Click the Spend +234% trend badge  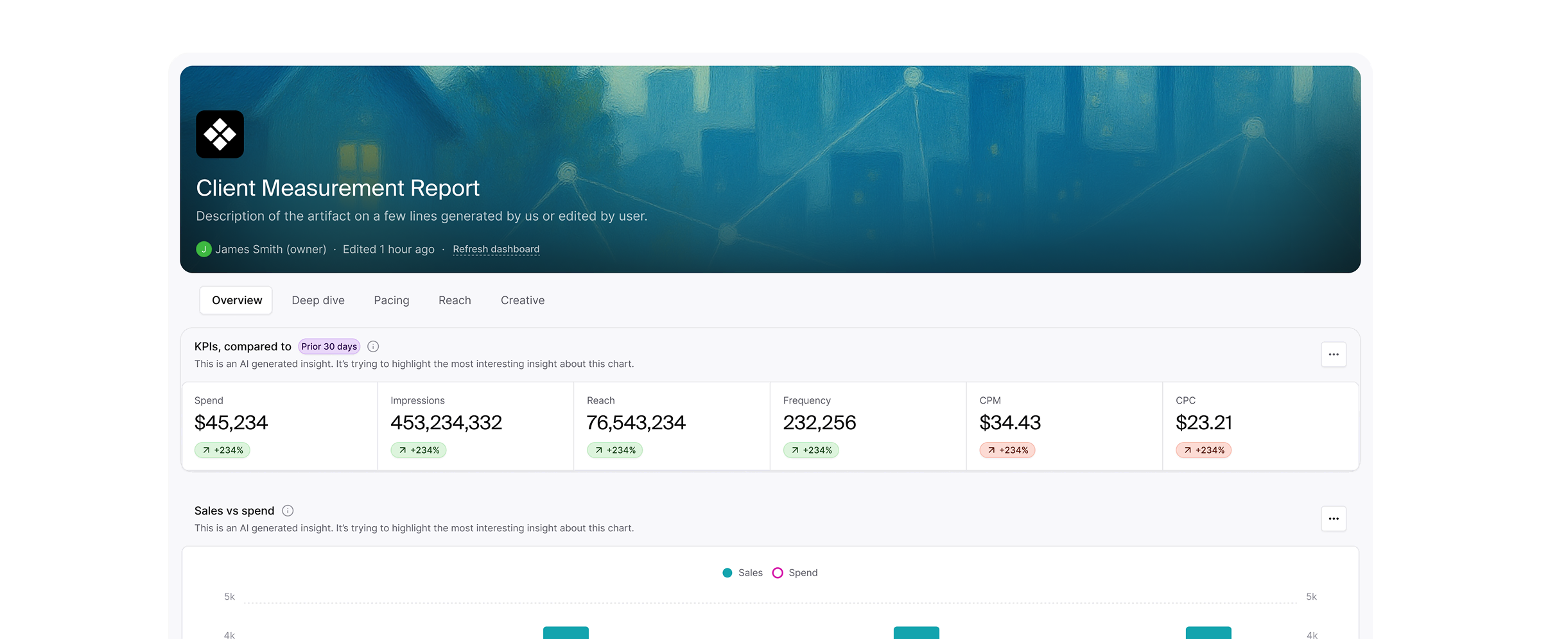coord(222,450)
